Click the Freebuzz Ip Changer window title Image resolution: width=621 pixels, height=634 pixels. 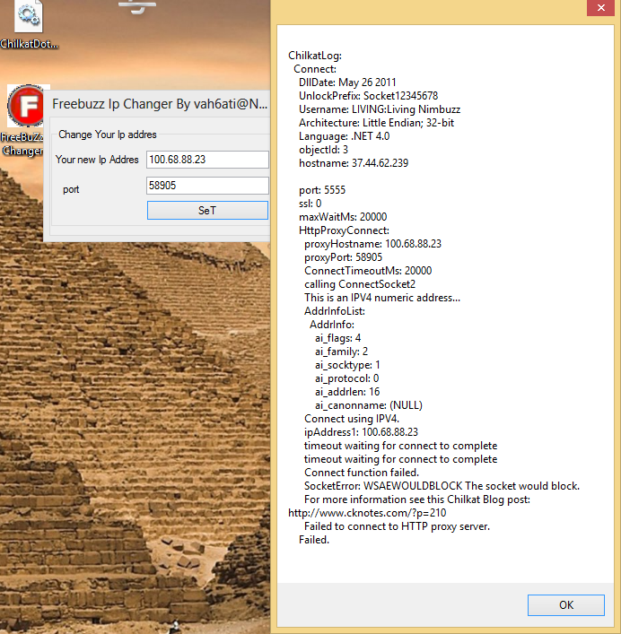[160, 104]
